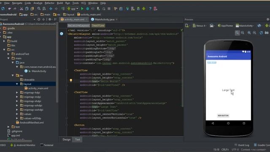270x152 pixels.
Task: Click the Find magnifier icon
Action: click(39, 8)
